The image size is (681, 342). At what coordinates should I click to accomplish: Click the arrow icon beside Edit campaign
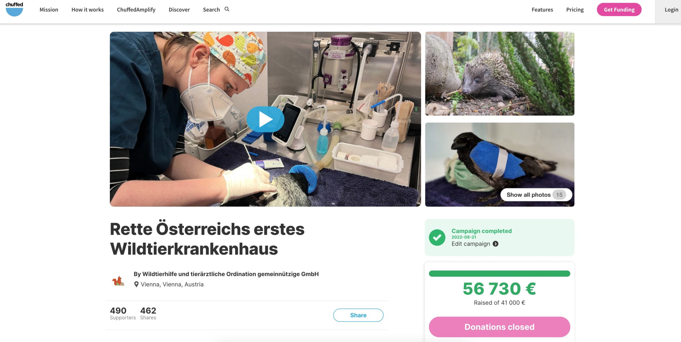[x=495, y=244]
